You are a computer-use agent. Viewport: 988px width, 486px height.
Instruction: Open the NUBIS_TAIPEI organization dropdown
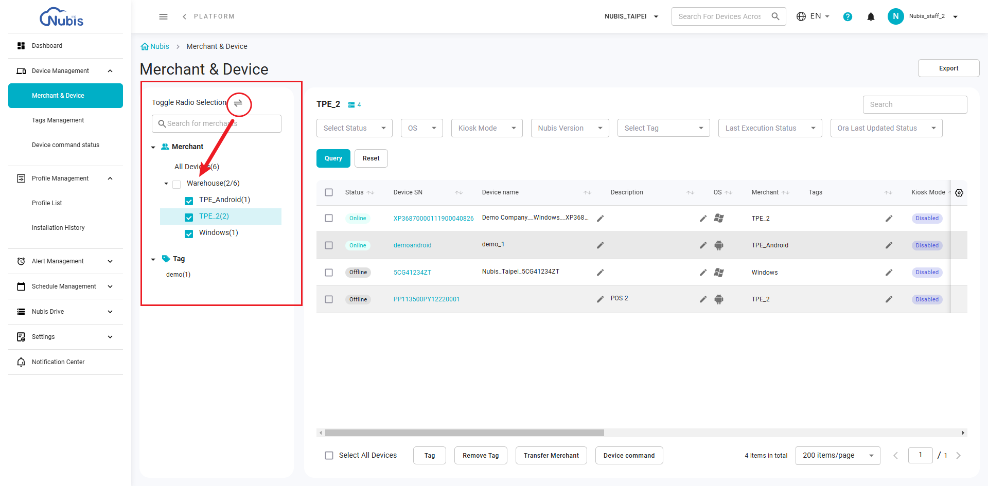coord(631,16)
